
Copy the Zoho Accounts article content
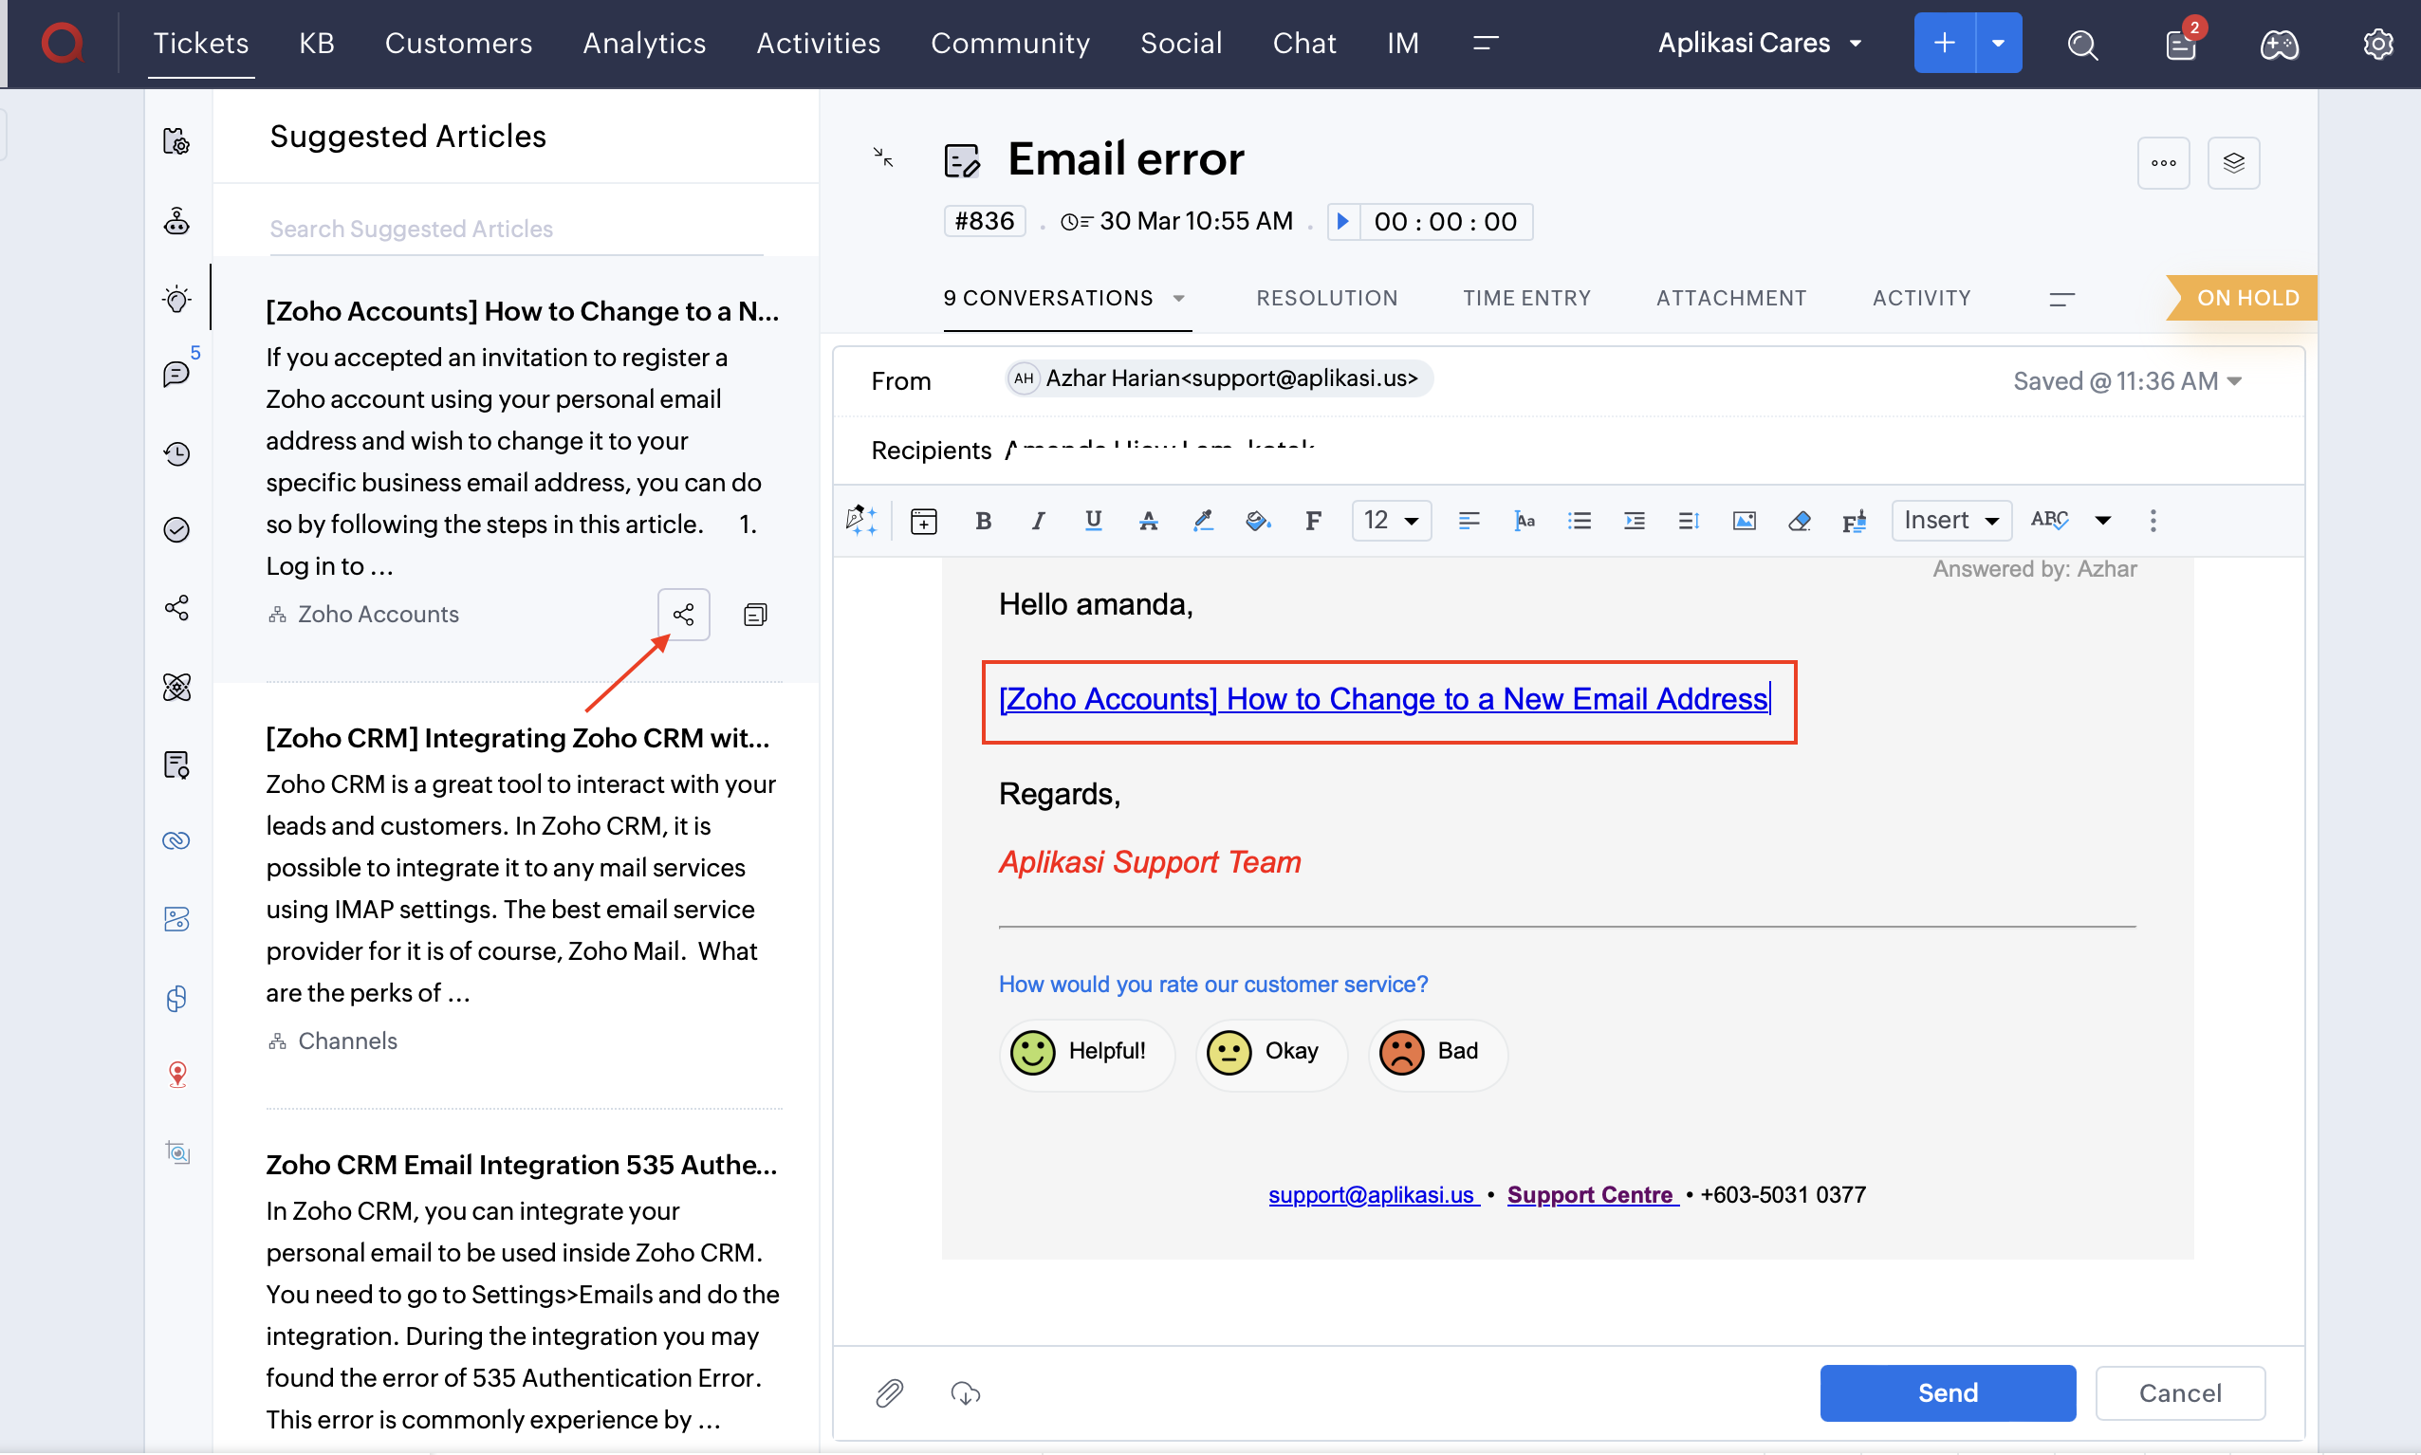pos(755,615)
